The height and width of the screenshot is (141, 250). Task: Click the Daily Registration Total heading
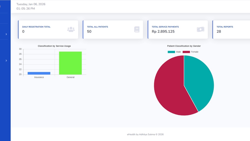click(x=36, y=27)
